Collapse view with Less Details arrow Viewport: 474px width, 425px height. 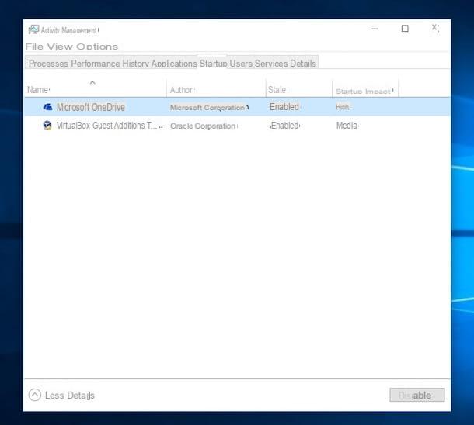pyautogui.click(x=35, y=395)
